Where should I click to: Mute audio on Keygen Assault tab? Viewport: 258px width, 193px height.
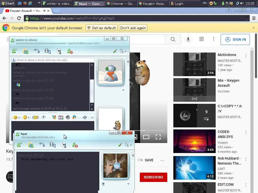[44, 11]
